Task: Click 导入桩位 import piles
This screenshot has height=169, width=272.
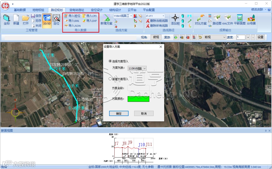Action: (x=72, y=16)
